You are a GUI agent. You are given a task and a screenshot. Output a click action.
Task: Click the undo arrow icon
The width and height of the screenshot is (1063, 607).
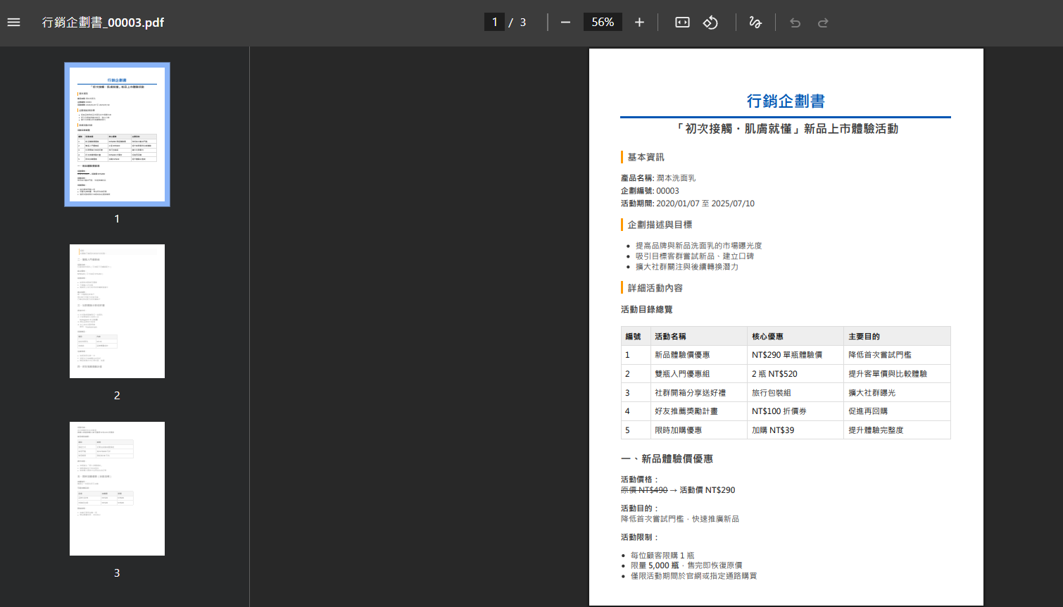(x=795, y=23)
